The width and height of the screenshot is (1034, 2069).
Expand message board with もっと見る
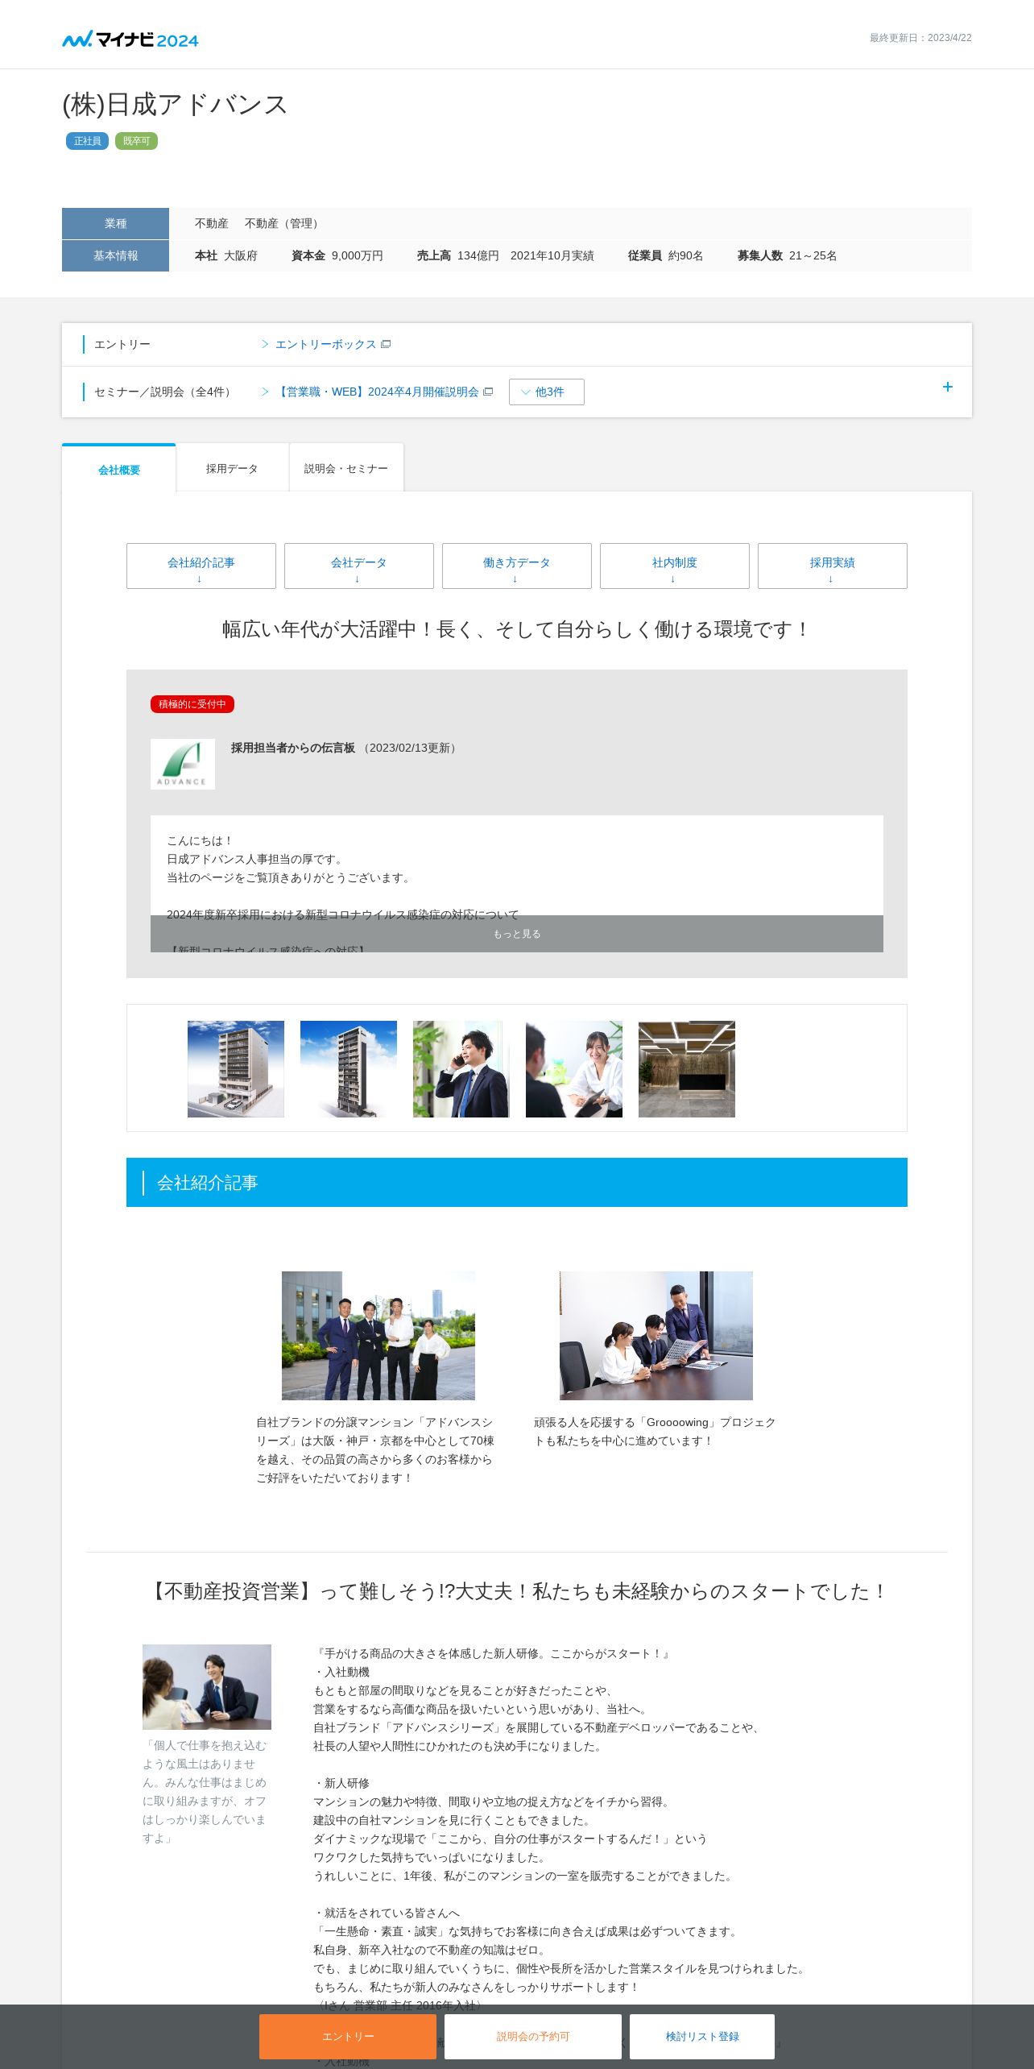pyautogui.click(x=517, y=934)
